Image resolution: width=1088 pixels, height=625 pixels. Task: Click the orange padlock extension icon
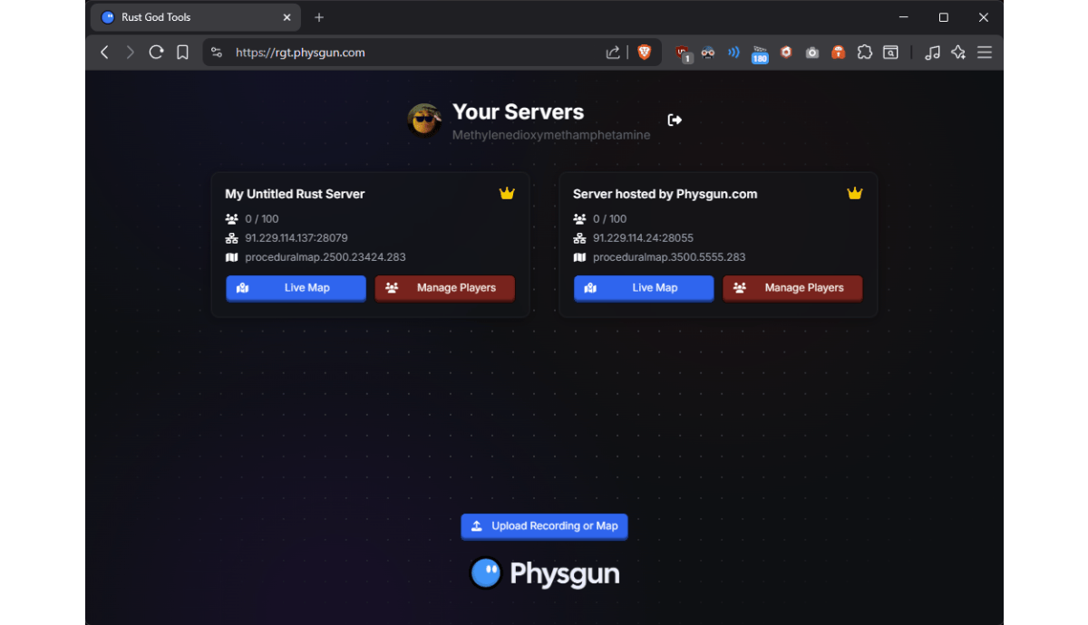839,53
